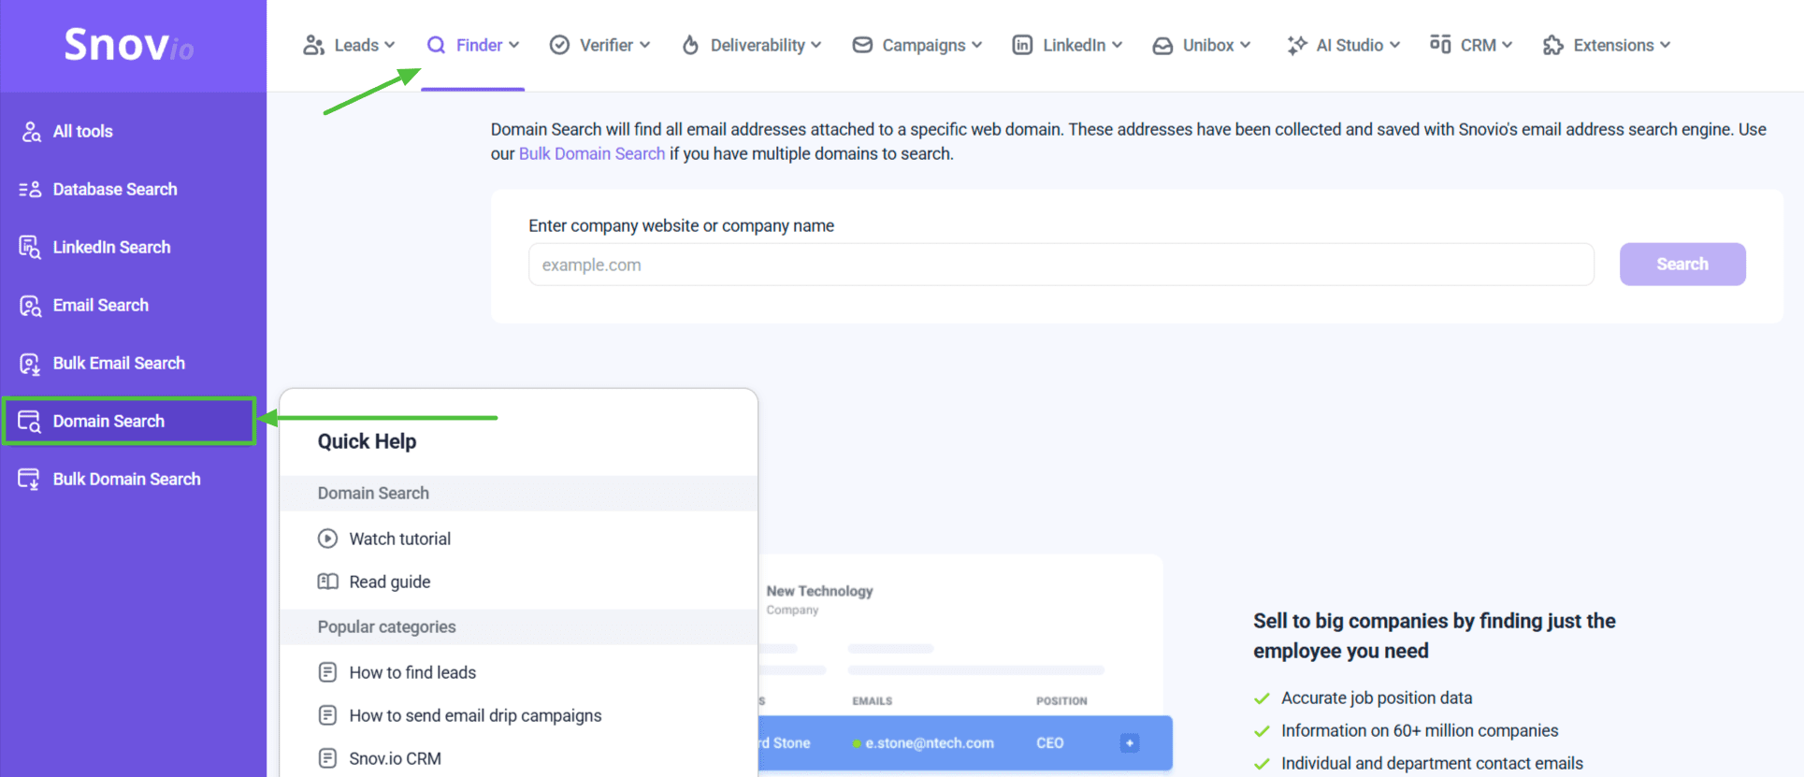Expand the Verifier dropdown menu
The image size is (1804, 777).
pos(599,45)
